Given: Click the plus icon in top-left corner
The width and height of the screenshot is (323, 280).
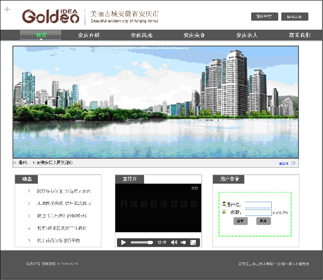Looking at the screenshot, I should click(x=7, y=9).
